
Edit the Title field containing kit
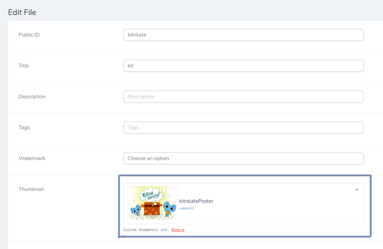point(243,66)
